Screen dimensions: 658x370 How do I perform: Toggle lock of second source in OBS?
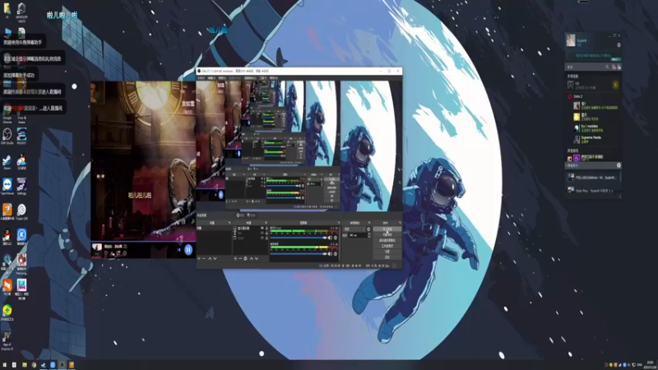tap(266, 233)
